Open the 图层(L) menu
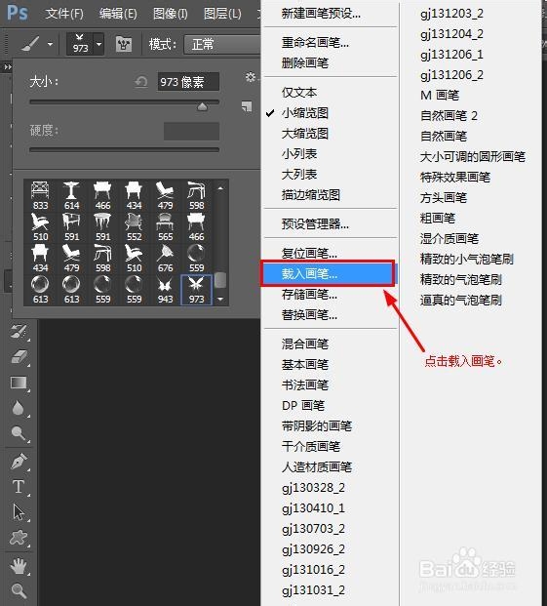Viewport: 547px width, 606px height. coord(222,14)
